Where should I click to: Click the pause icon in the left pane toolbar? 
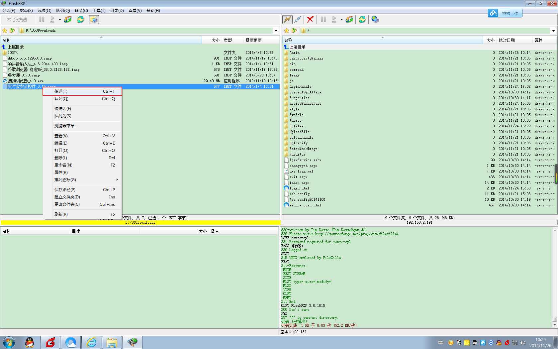(42, 20)
